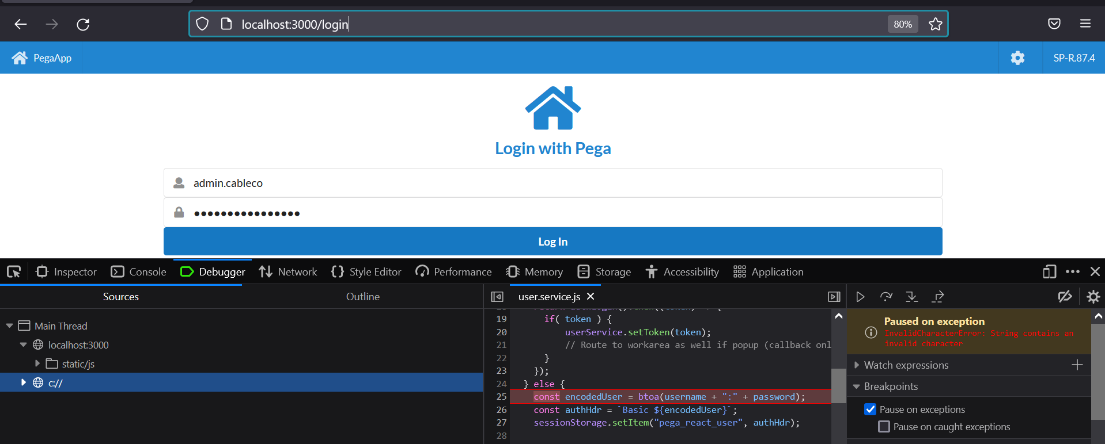The width and height of the screenshot is (1105, 444).
Task: Toggle the sources sidebar collapse icon
Action: 497,297
